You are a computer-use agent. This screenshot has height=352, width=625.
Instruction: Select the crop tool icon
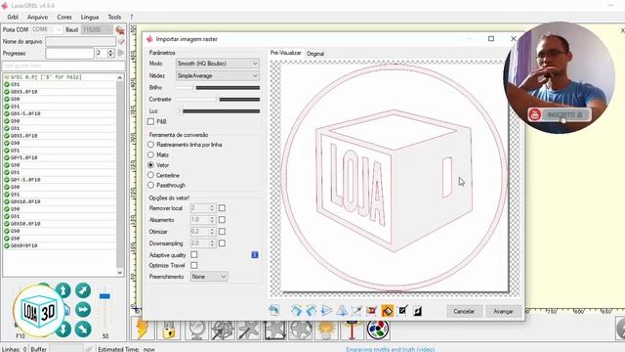pyautogui.click(x=356, y=311)
